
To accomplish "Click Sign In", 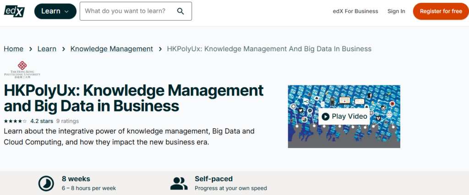I will [396, 11].
